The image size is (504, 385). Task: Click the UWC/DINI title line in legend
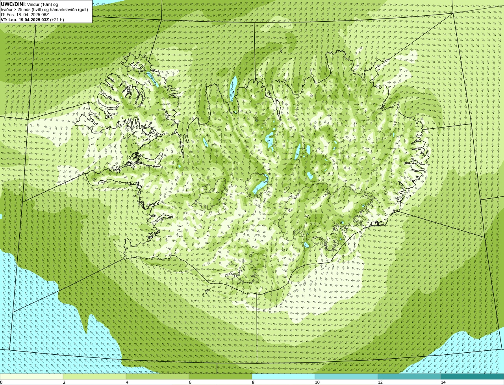[30, 4]
